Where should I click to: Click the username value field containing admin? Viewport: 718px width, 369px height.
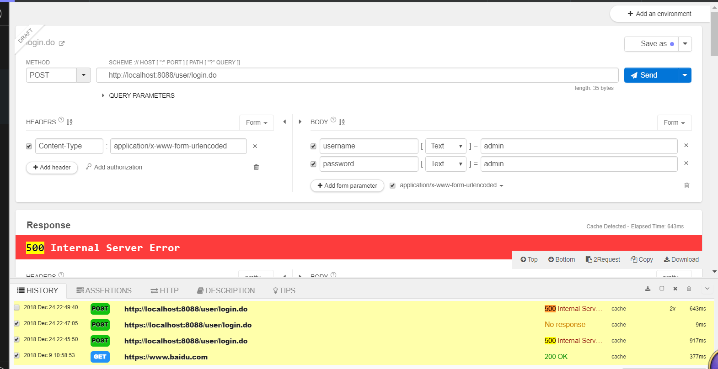point(579,146)
